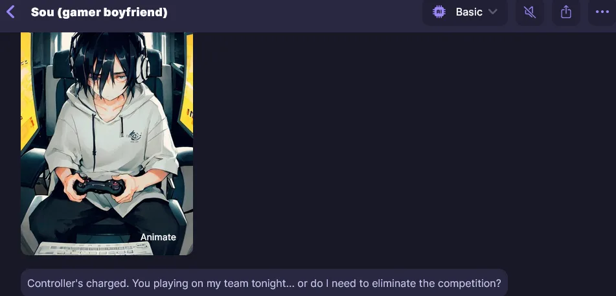
Task: Select the "Controller's charged" message bubble
Action: [x=264, y=283]
